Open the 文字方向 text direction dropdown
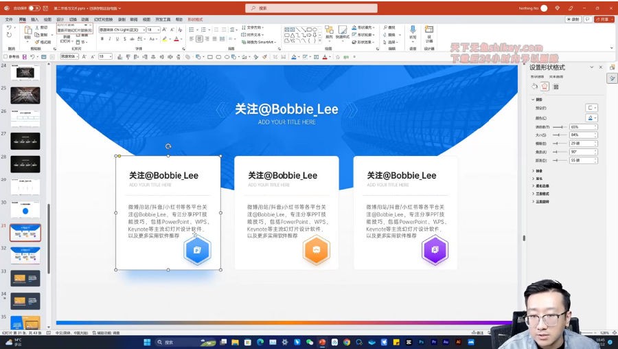This screenshot has width=618, height=349. [x=253, y=27]
